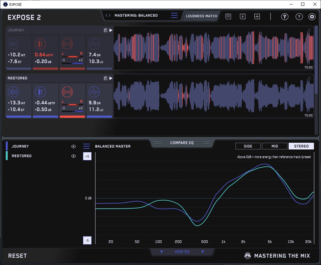The width and height of the screenshot is (321, 265).
Task: Click the RESET button
Action: (17, 256)
